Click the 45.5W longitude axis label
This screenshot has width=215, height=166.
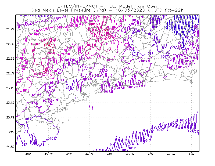49,154
